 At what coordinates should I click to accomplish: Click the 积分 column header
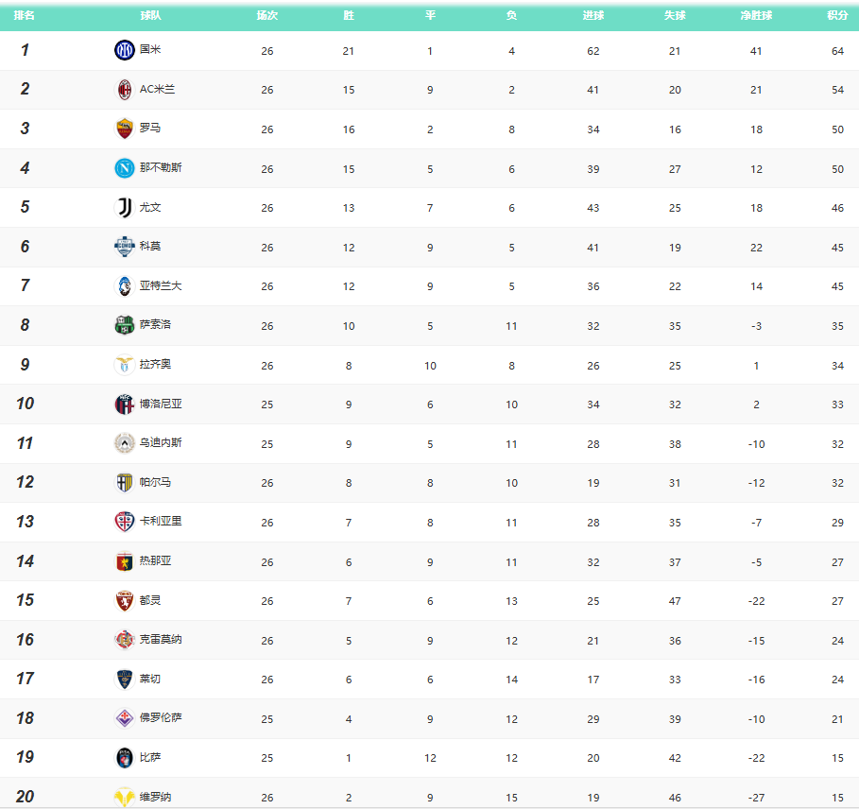click(x=837, y=16)
